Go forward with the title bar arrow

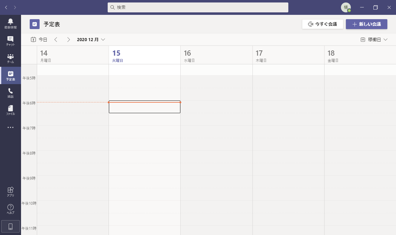15,7
